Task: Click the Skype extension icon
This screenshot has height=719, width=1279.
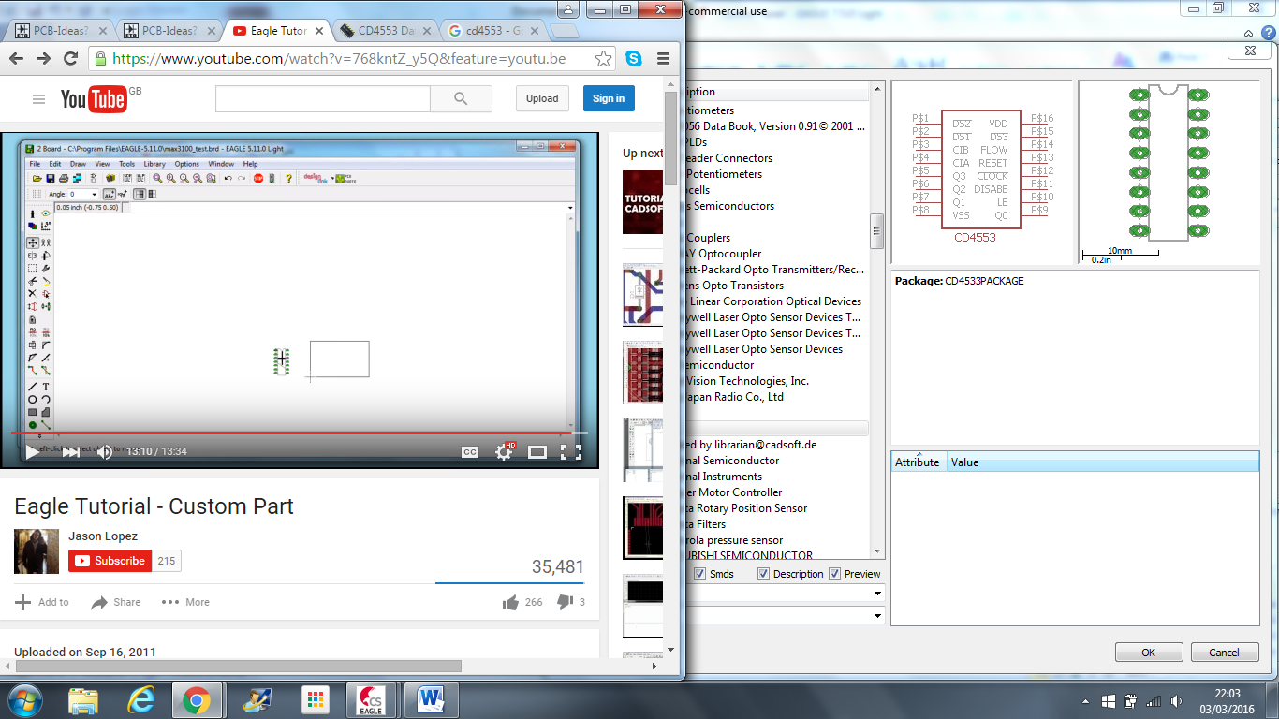Action: tap(634, 58)
